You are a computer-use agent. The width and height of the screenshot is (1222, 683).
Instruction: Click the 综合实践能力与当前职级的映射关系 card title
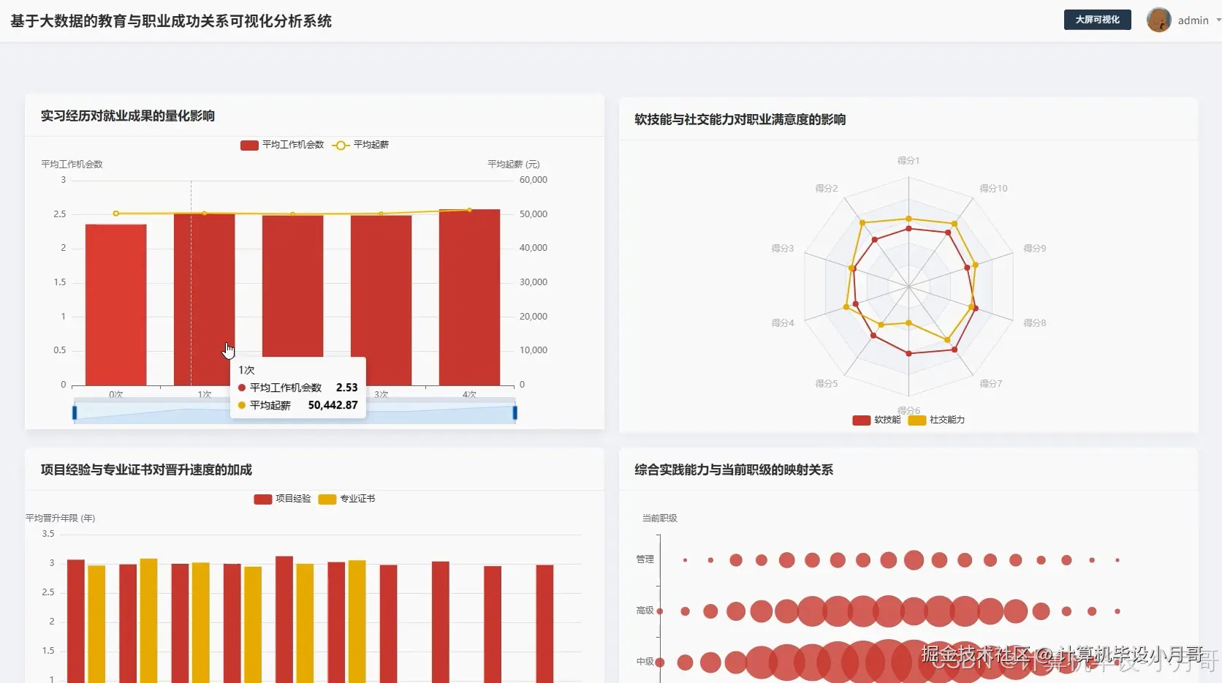pyautogui.click(x=734, y=469)
